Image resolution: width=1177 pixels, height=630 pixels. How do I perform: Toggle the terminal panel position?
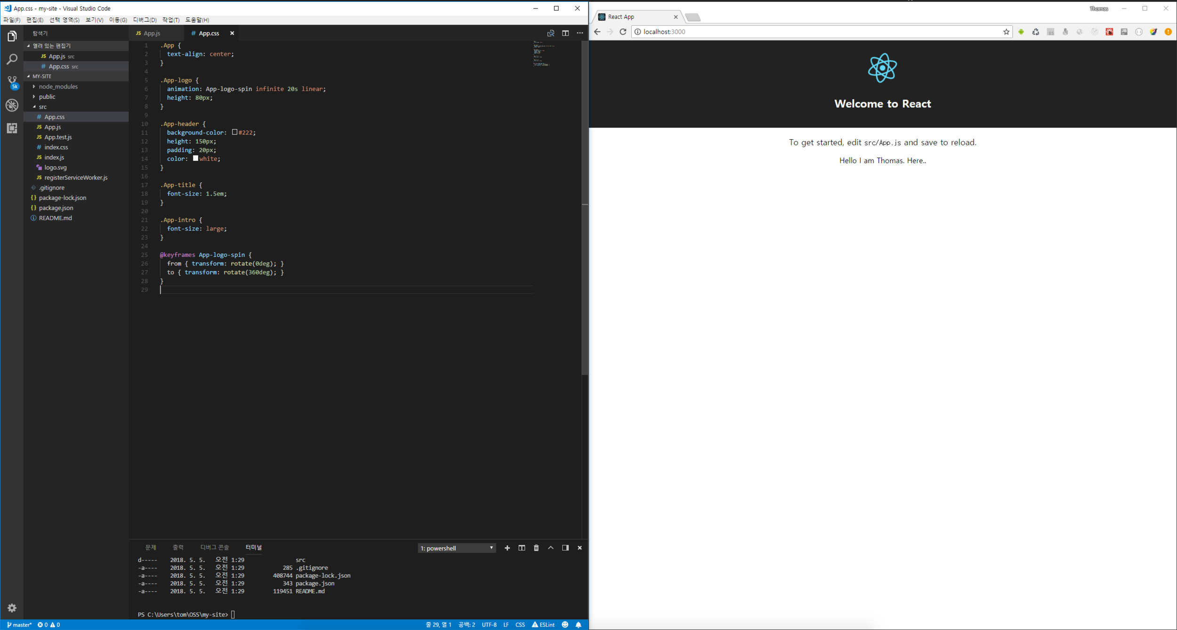[565, 548]
